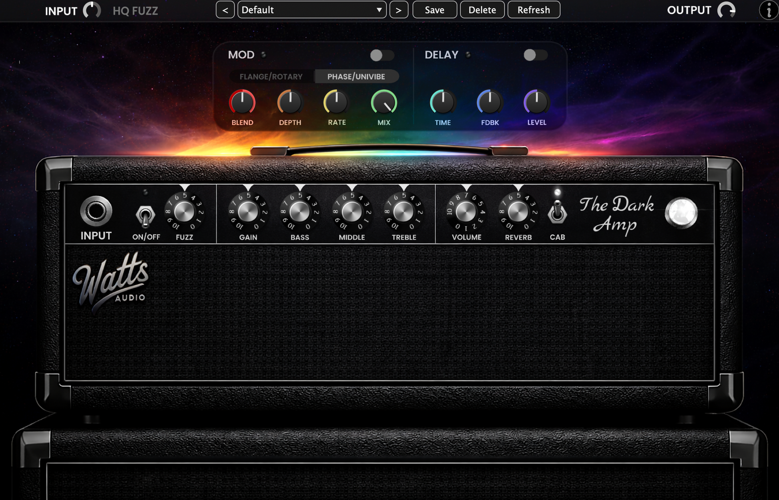Save the current preset
The height and width of the screenshot is (500, 779).
[x=435, y=10]
